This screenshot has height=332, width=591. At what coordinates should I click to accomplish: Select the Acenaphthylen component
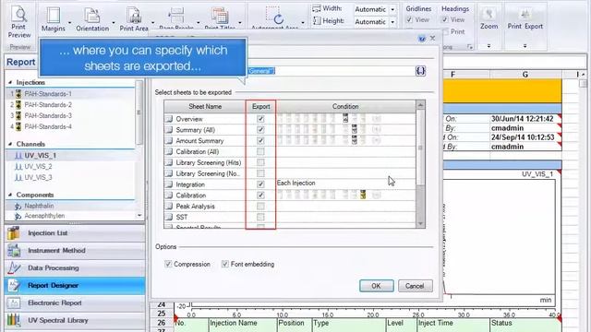44,216
